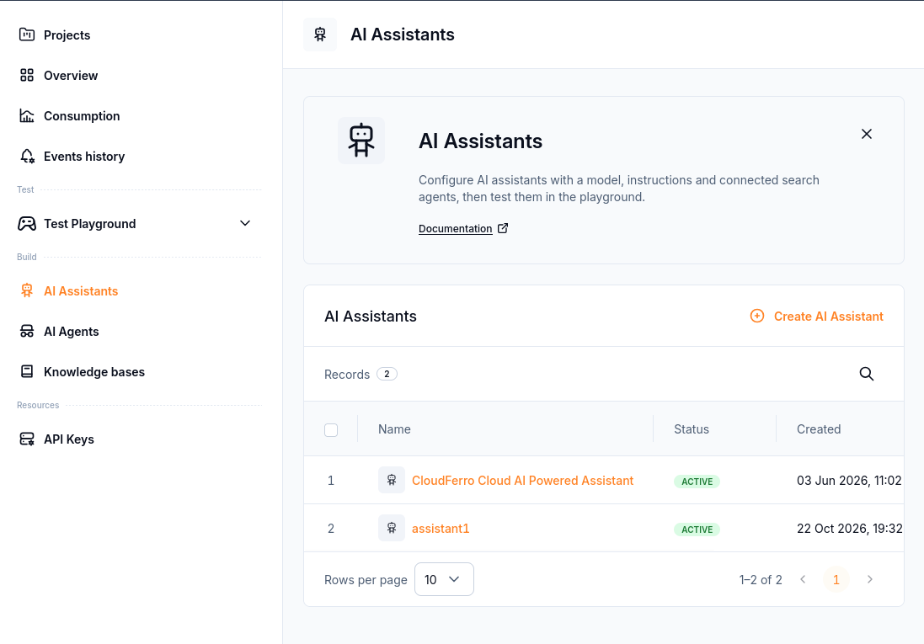
Task: Click the large robot icon in info card
Action: 361,141
